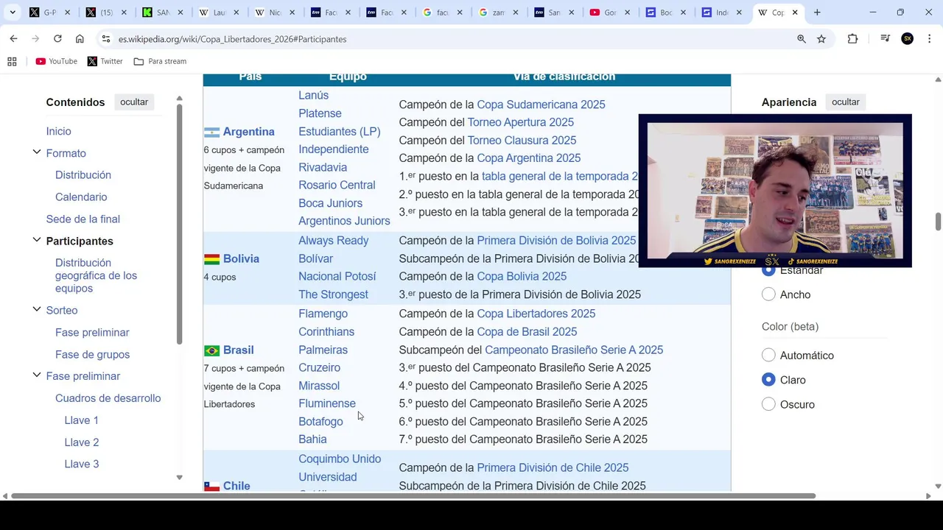Screen dimensions: 943x530
Task: Open the Flamengo team link
Action: click(x=323, y=314)
